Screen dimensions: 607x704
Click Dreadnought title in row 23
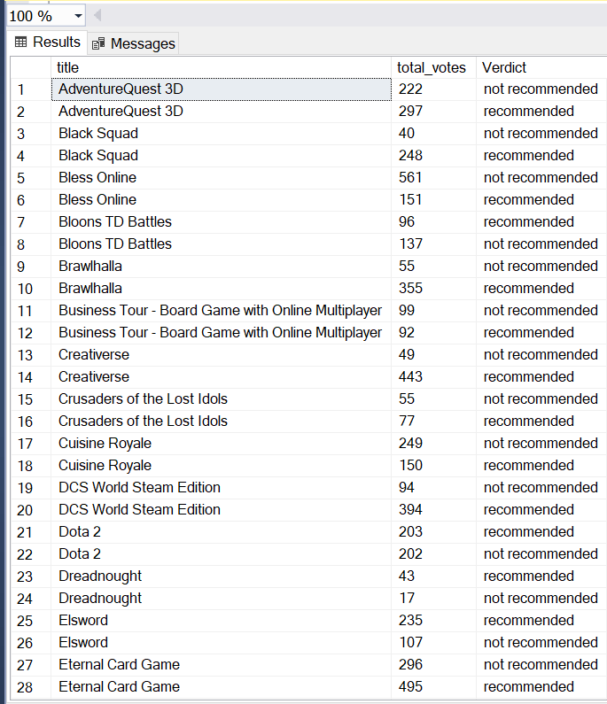click(221, 576)
